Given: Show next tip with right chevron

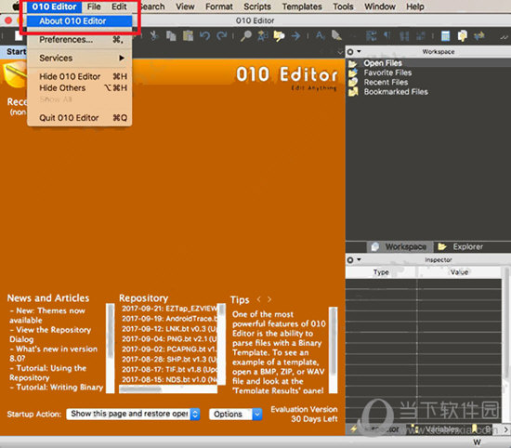Looking at the screenshot, I should pyautogui.click(x=269, y=299).
